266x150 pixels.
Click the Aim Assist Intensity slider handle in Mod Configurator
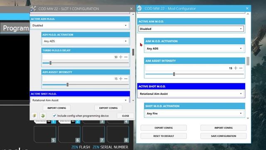point(174,74)
